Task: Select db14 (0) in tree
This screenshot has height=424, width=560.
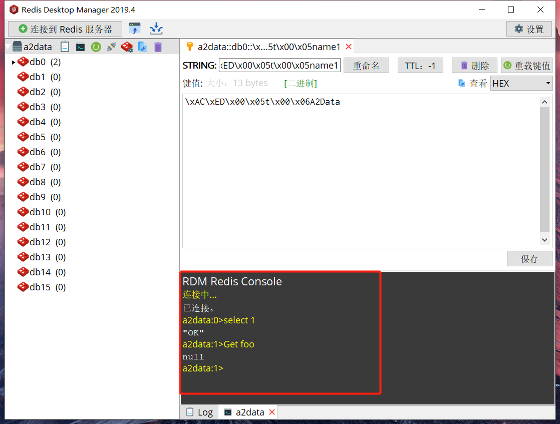Action: (x=42, y=272)
